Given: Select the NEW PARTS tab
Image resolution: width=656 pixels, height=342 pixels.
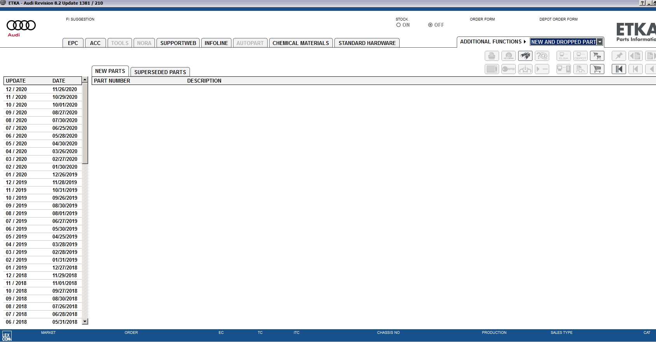Looking at the screenshot, I should pyautogui.click(x=110, y=71).
